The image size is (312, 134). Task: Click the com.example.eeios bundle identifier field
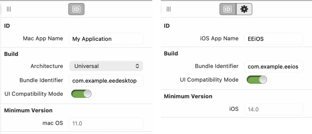click(x=274, y=66)
